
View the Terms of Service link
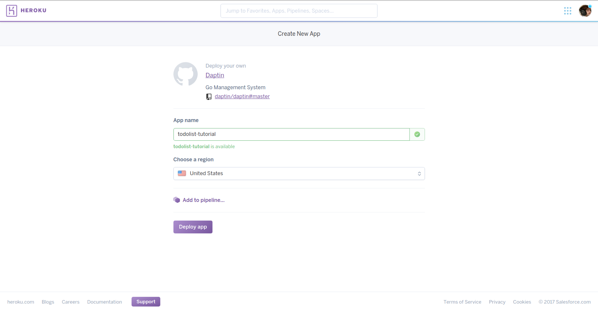click(x=462, y=302)
